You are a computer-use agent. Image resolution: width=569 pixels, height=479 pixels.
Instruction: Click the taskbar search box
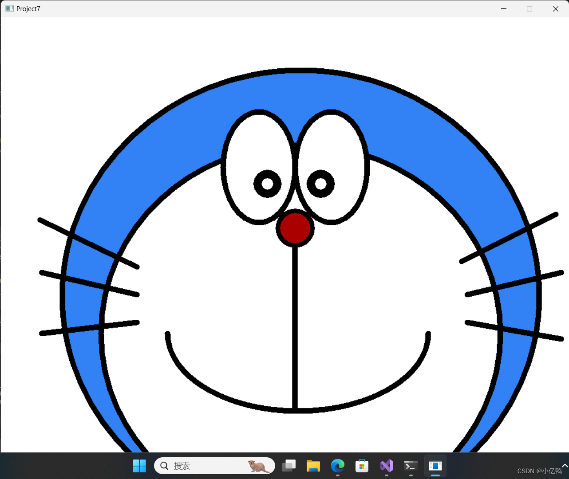[x=214, y=466]
